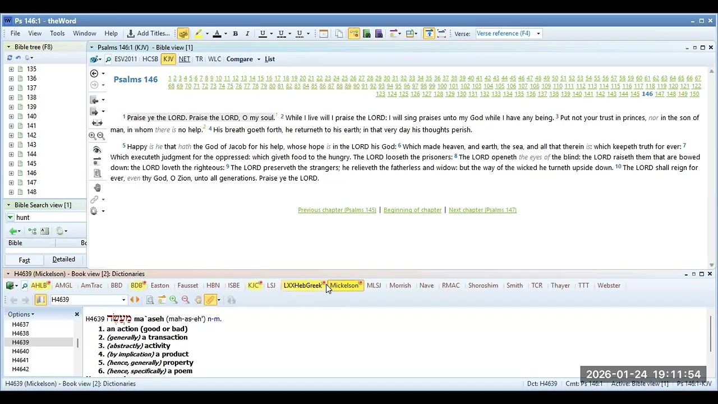Toggle the painter palette highlight mode icon

coord(183,34)
